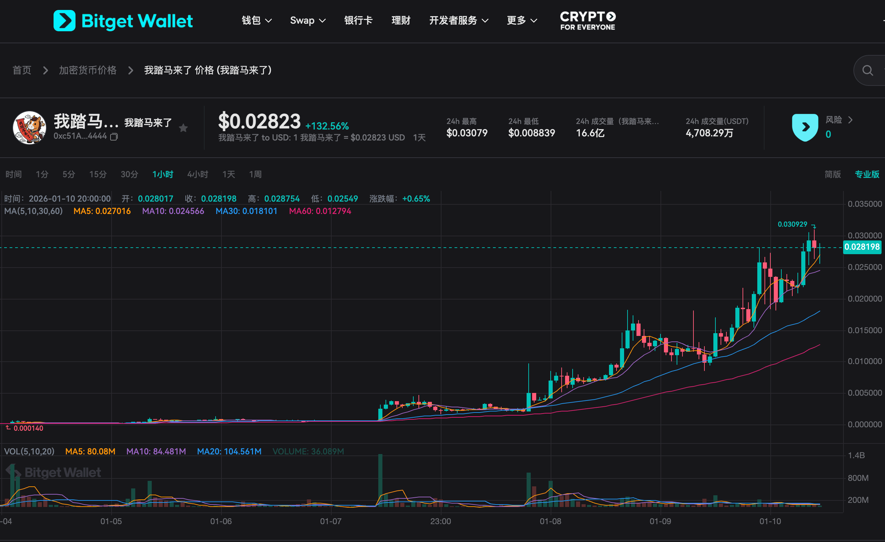
Task: Copy the contract address 0xc51A...4444
Action: 114,137
